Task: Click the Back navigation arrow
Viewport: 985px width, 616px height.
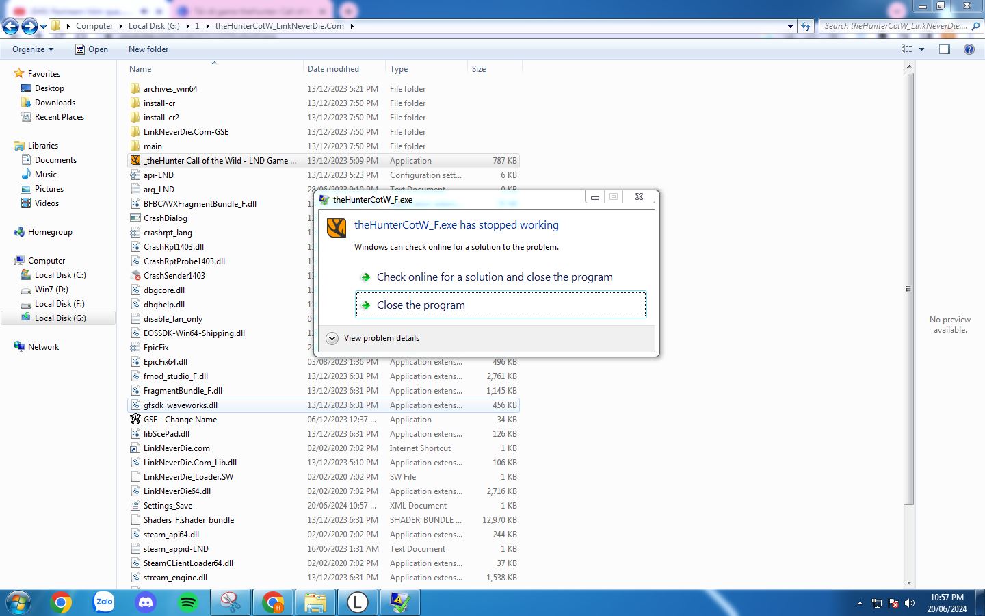Action: (11, 26)
